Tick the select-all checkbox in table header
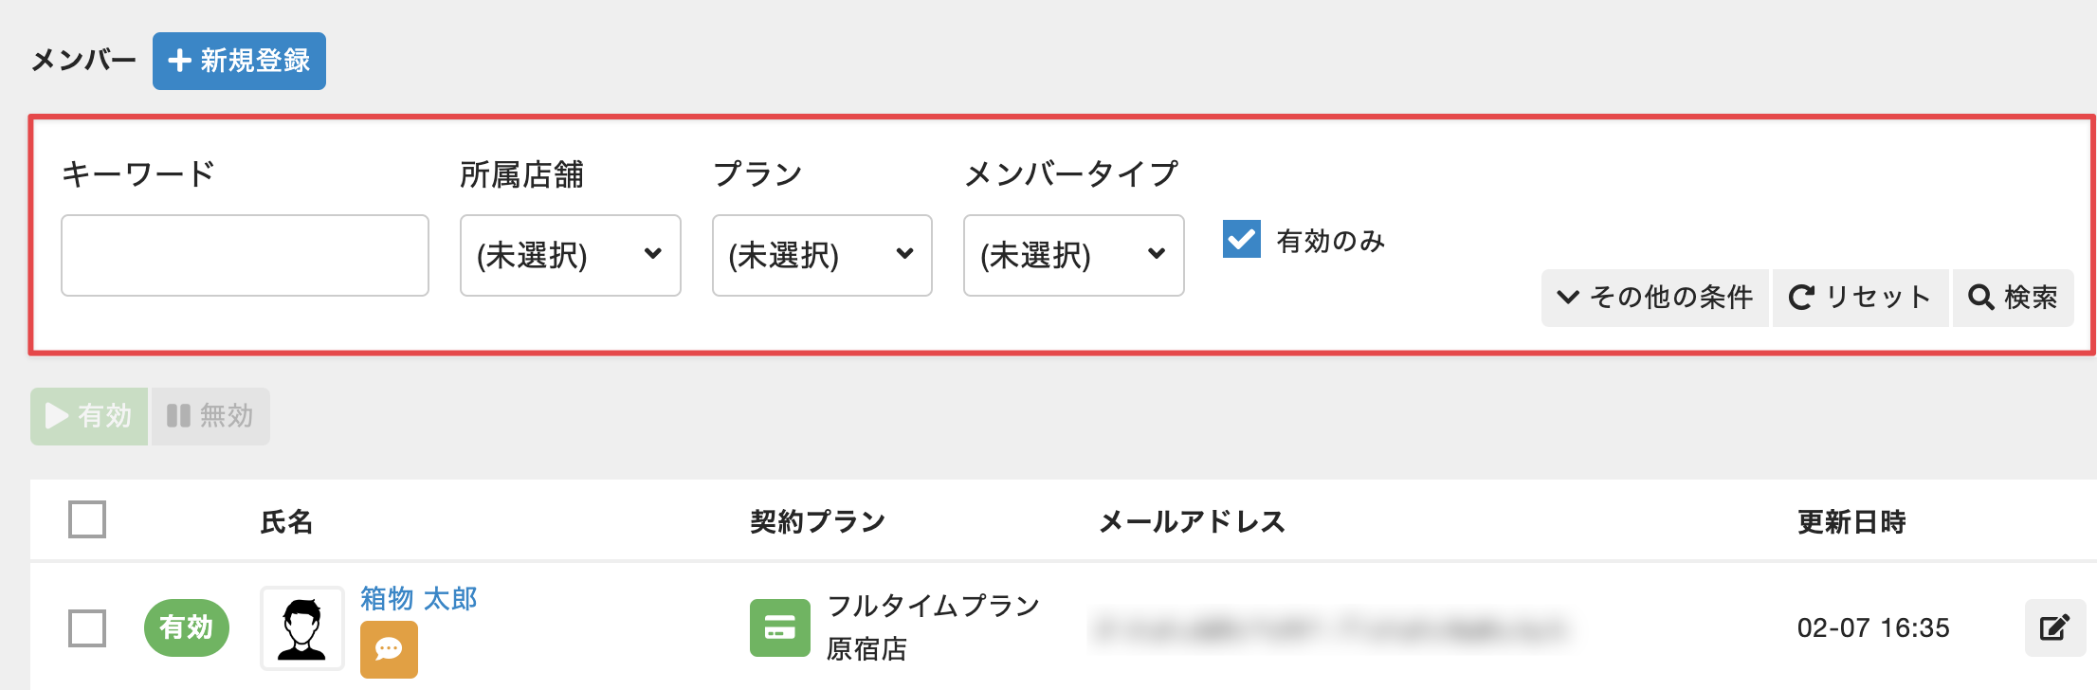 coord(87,519)
